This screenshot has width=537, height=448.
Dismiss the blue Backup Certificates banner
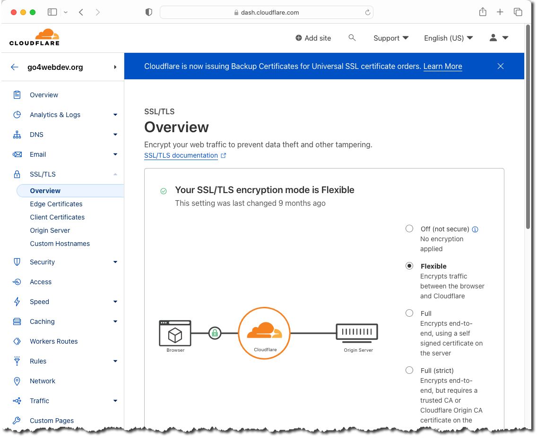coord(500,66)
